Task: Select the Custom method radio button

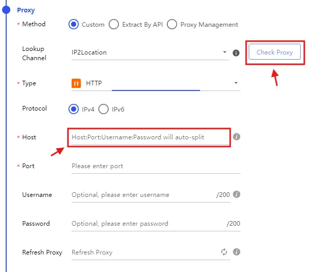Action: point(74,24)
